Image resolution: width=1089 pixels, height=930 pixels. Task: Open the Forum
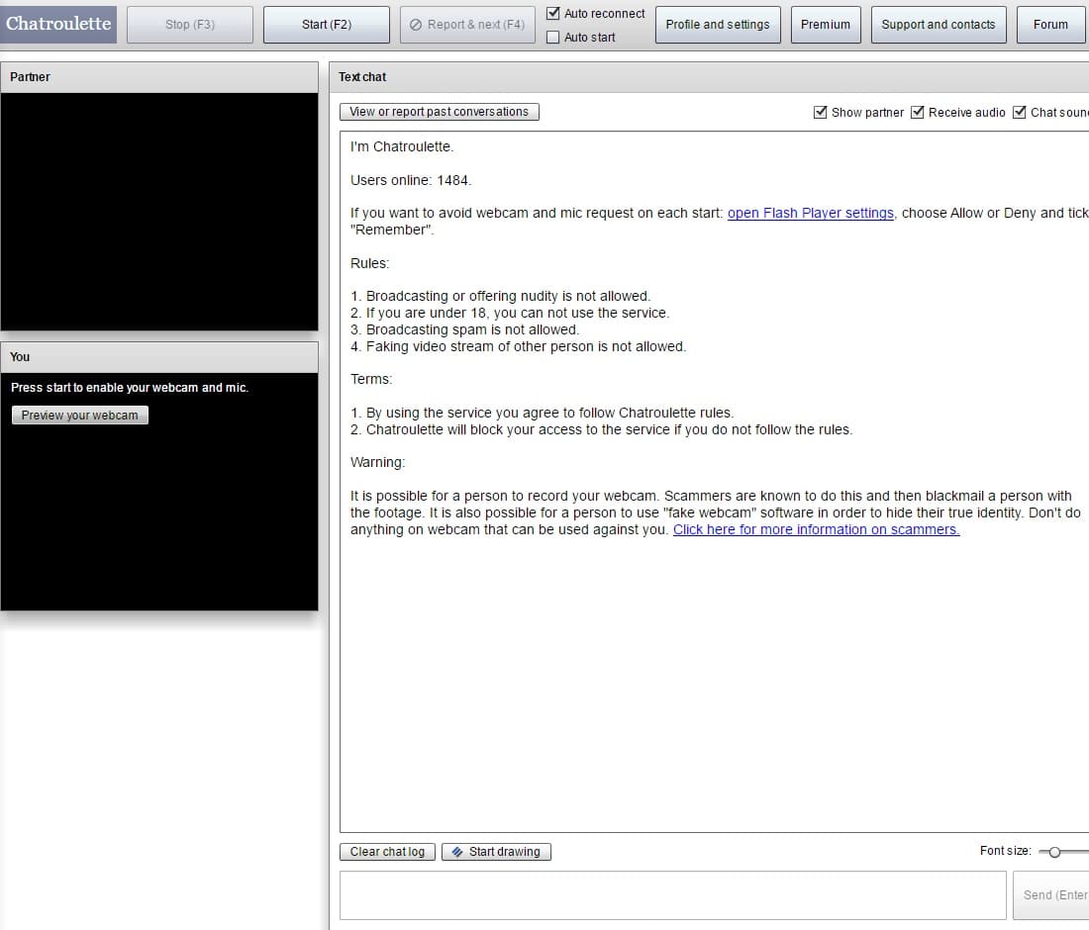click(1050, 25)
